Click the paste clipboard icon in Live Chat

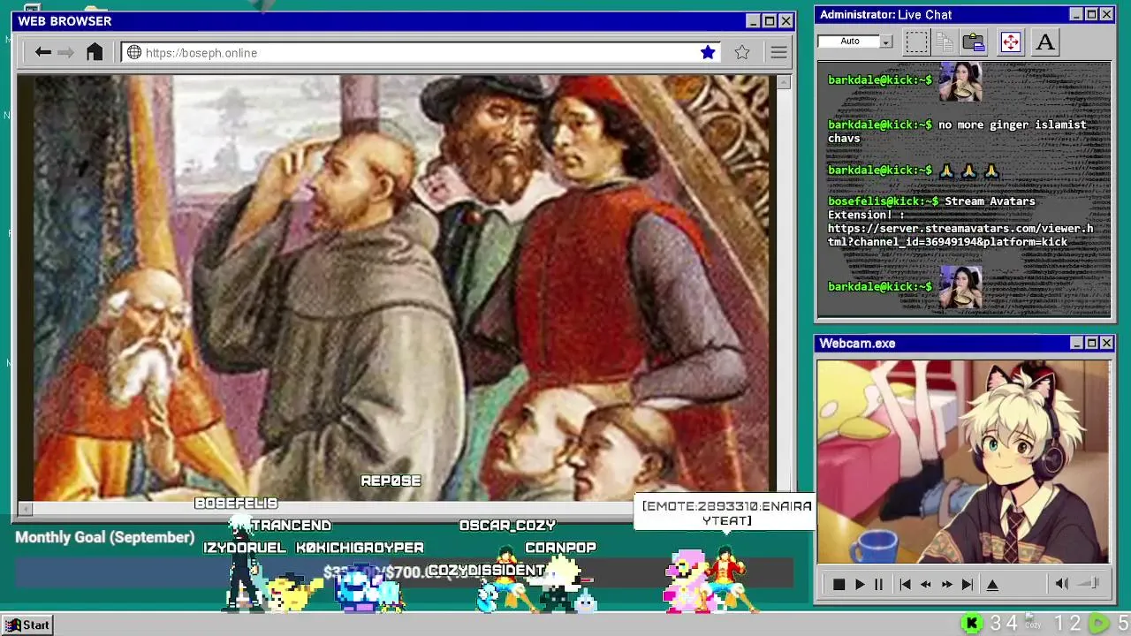click(974, 42)
